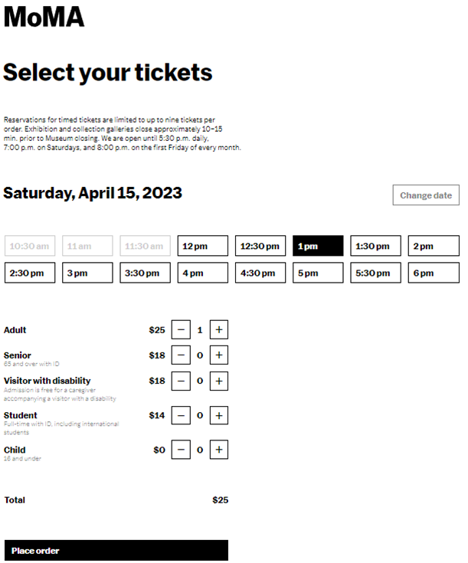The width and height of the screenshot is (468, 563).
Task: Add a Visitor with disability ticket
Action: coord(219,381)
